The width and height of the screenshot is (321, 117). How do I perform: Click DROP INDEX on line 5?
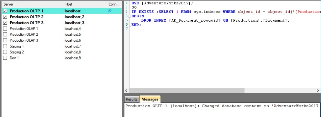click(154, 20)
